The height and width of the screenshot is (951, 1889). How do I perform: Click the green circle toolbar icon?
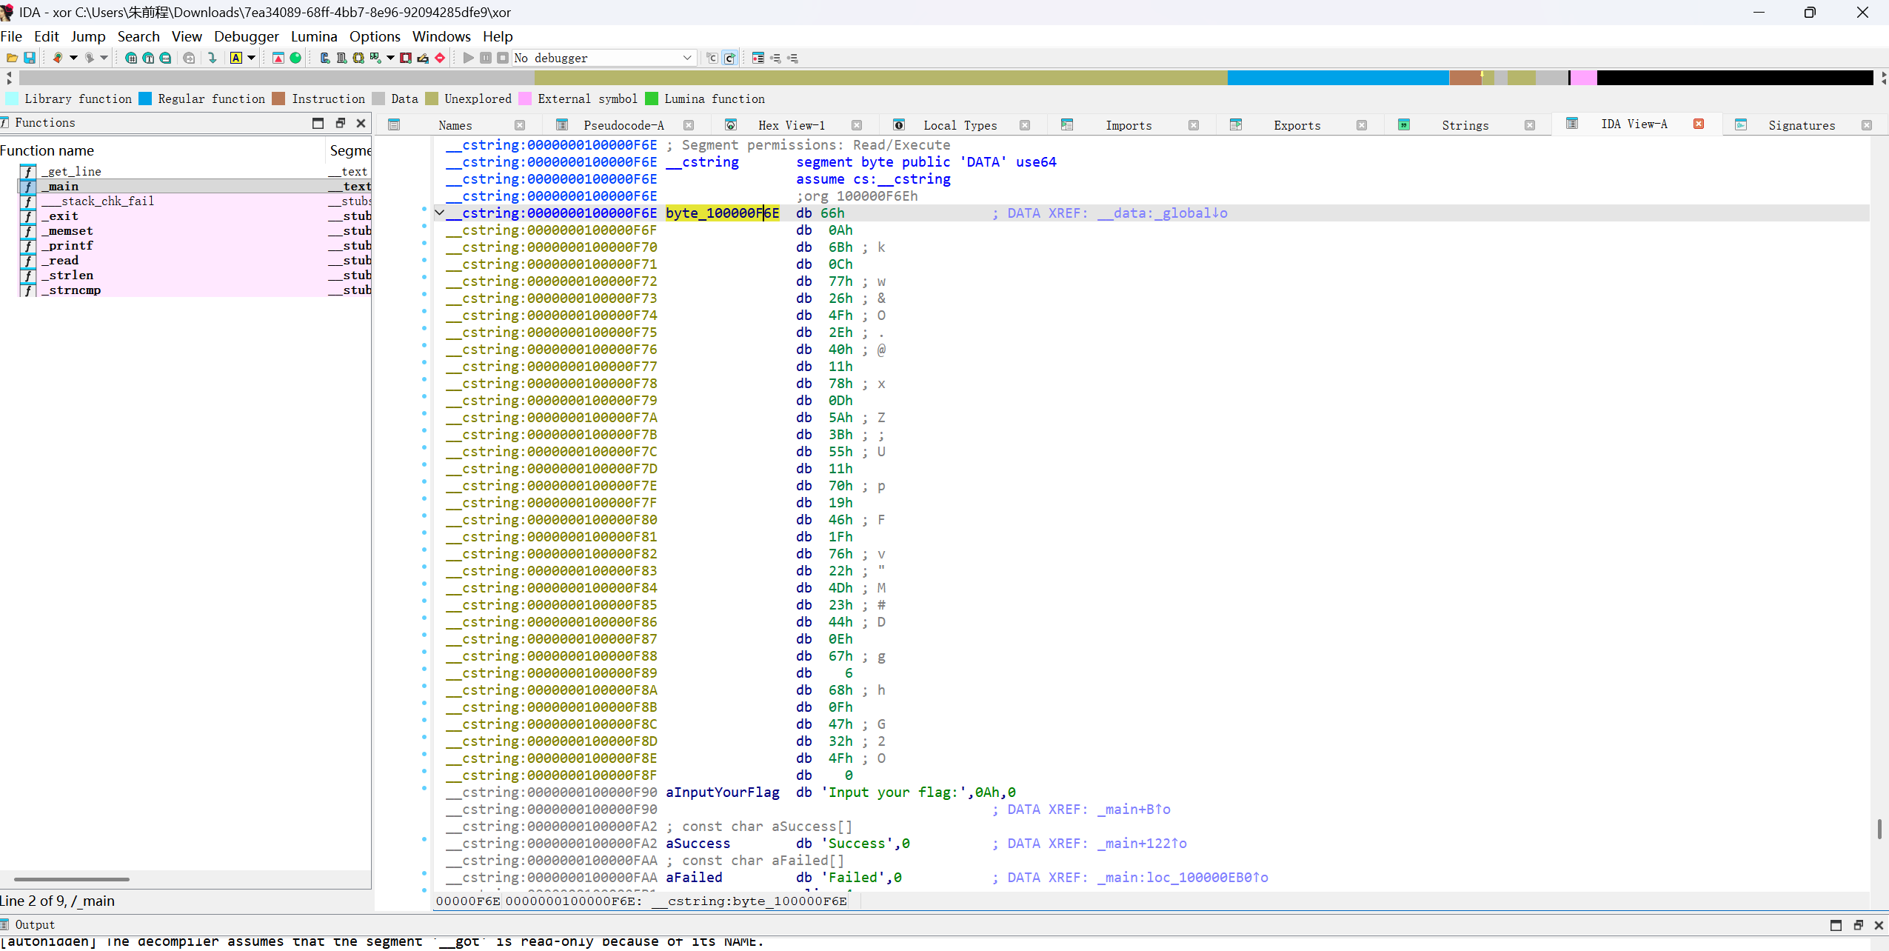click(295, 58)
